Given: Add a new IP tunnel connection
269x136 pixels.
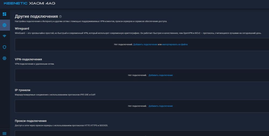Looking at the screenshot, I should 161,106.
